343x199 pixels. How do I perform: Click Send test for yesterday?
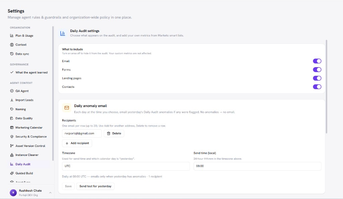(95, 186)
